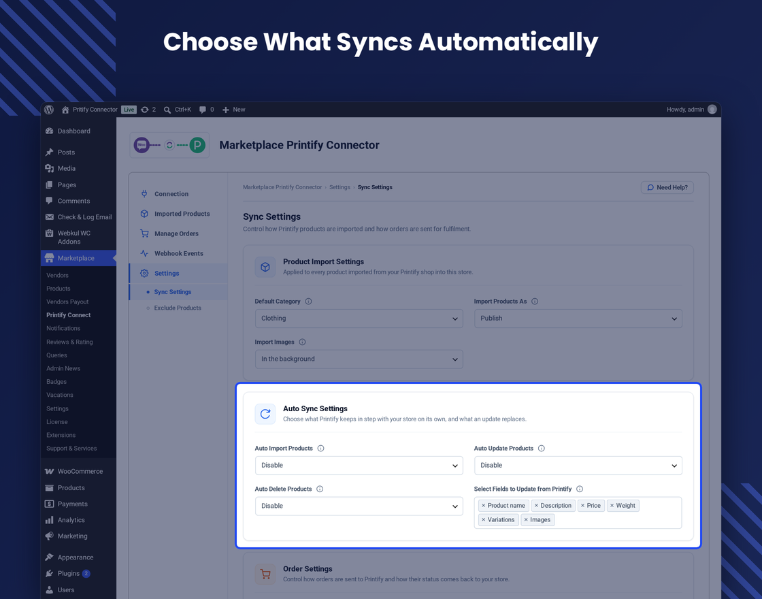The width and height of the screenshot is (762, 599).
Task: Click the Analytics bar chart icon
Action: pyautogui.click(x=49, y=520)
